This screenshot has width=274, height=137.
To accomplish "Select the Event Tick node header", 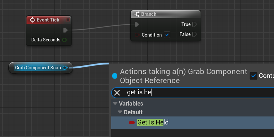I will 48,20.
